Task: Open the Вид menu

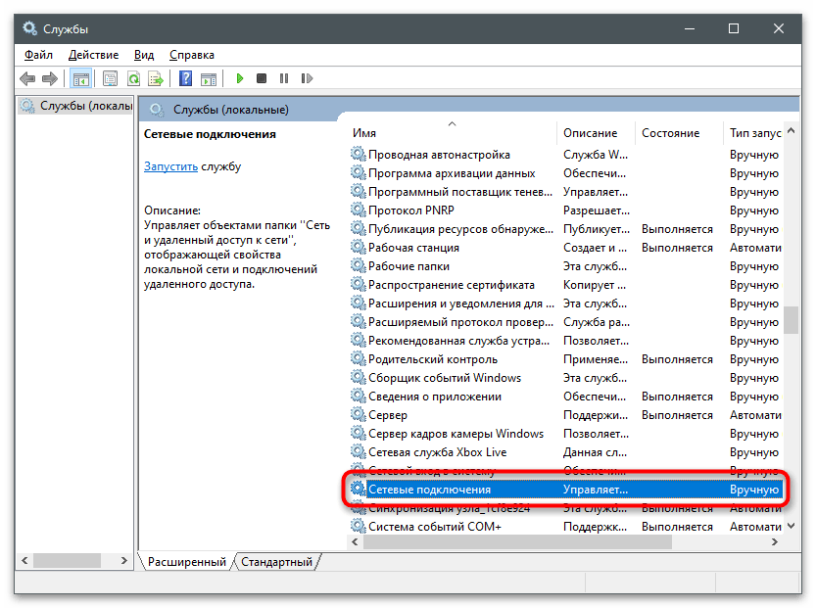Action: click(144, 55)
